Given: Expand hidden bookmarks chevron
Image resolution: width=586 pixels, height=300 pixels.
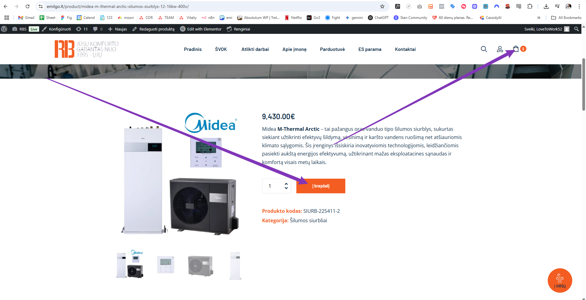Looking at the screenshot, I should click(539, 18).
